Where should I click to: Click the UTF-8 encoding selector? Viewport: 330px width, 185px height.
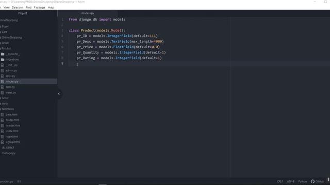point(291,181)
